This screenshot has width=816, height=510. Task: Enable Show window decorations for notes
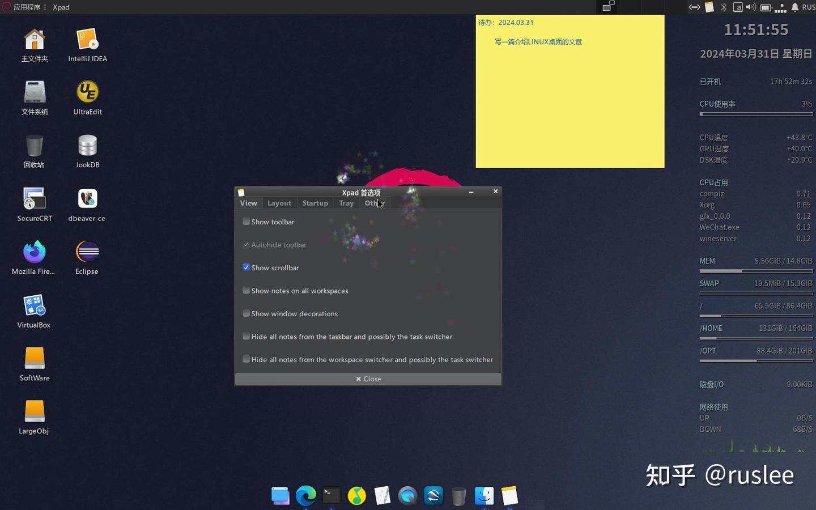pos(246,313)
